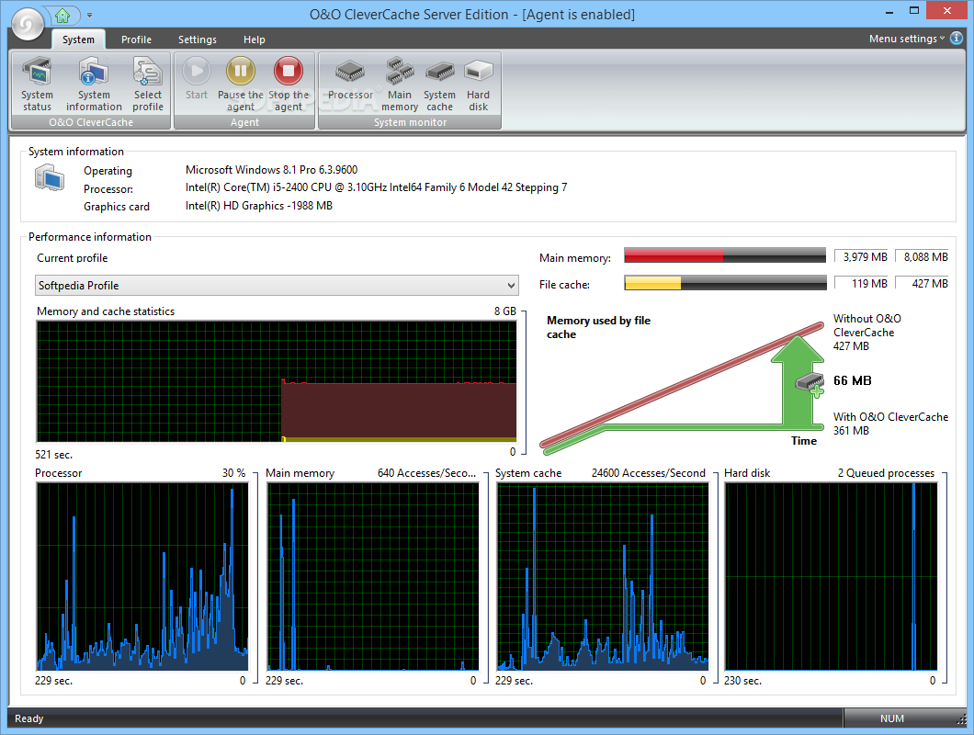Click the '2 Queued processes' value

[x=886, y=473]
